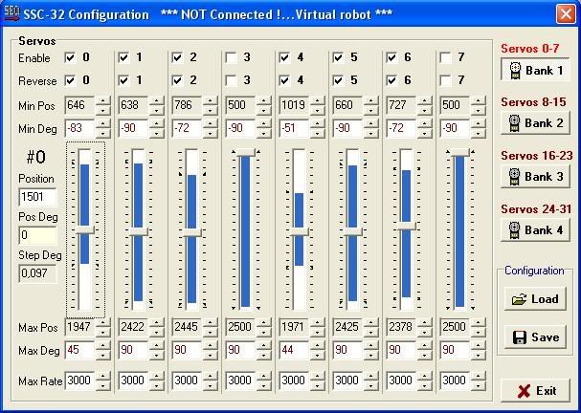581x413 pixels.
Task: Toggle Reverse checkbox for servo 6
Action: pos(391,80)
